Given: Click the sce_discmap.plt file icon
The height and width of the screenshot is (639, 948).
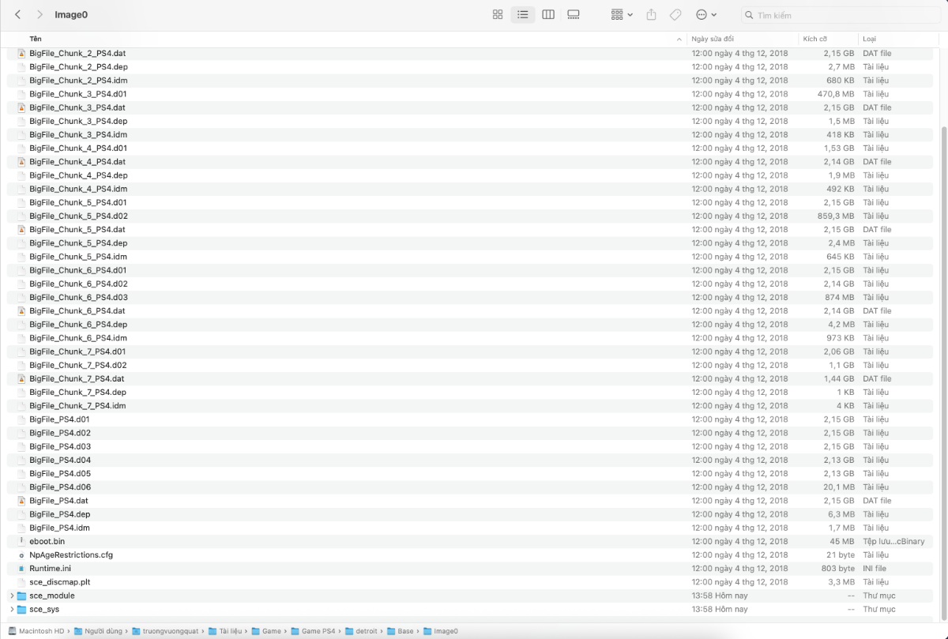Looking at the screenshot, I should [x=21, y=582].
